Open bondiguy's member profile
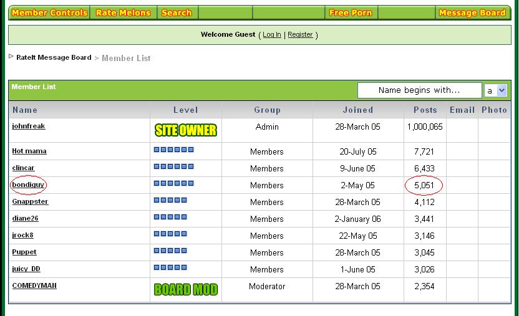Image resolution: width=519 pixels, height=316 pixels. click(29, 184)
